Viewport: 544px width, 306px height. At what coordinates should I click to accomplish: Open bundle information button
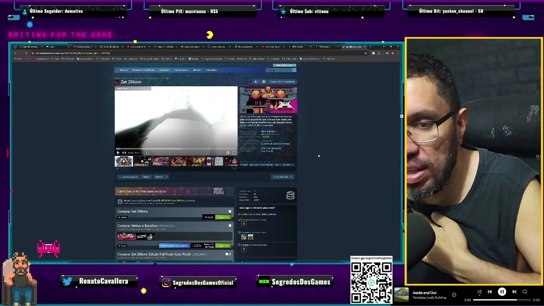(x=174, y=246)
